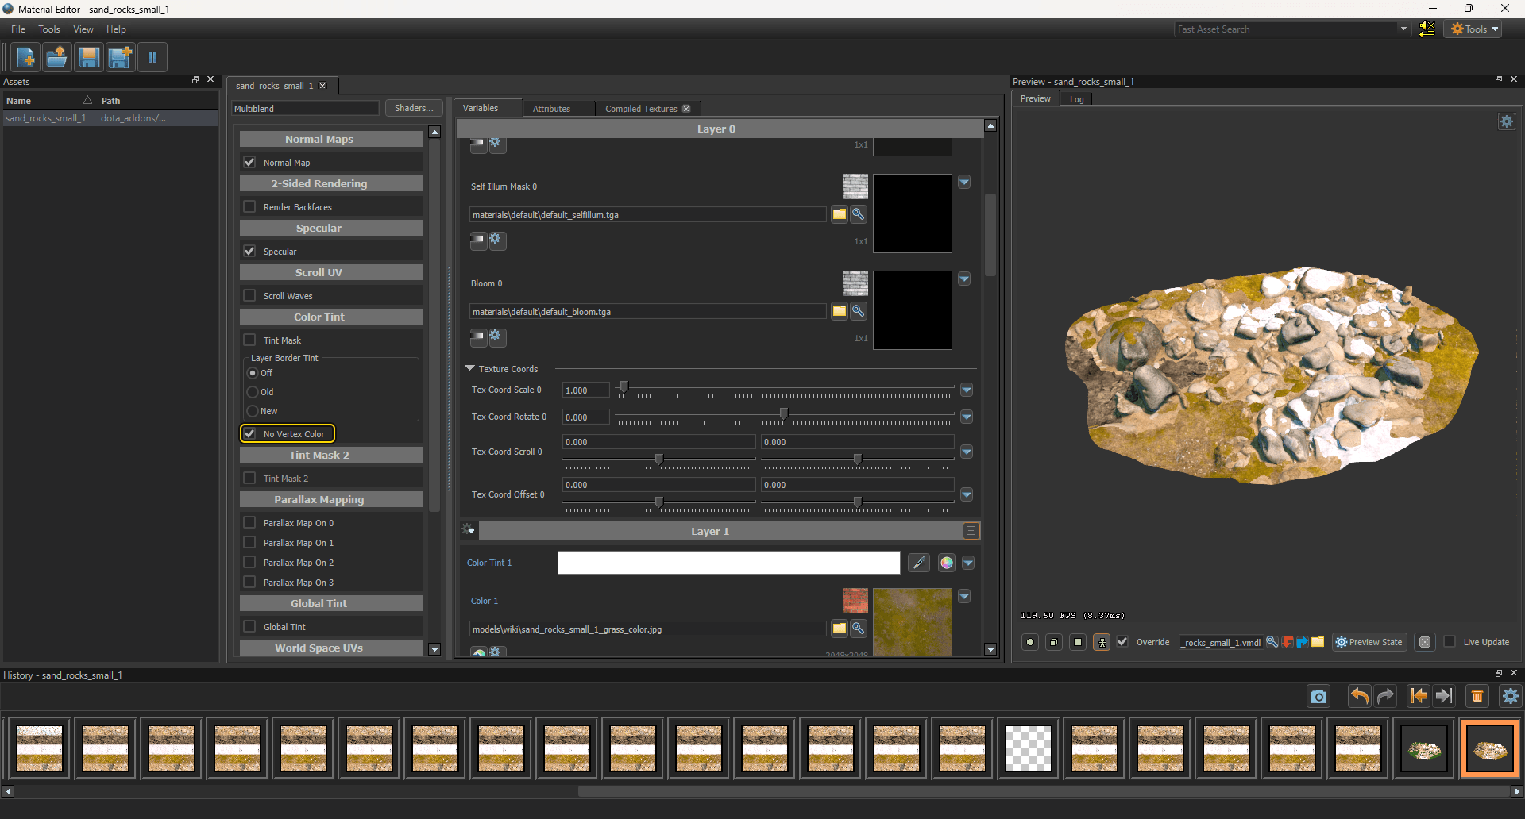Open preview panel settings gear
This screenshot has width=1525, height=819.
click(1507, 121)
